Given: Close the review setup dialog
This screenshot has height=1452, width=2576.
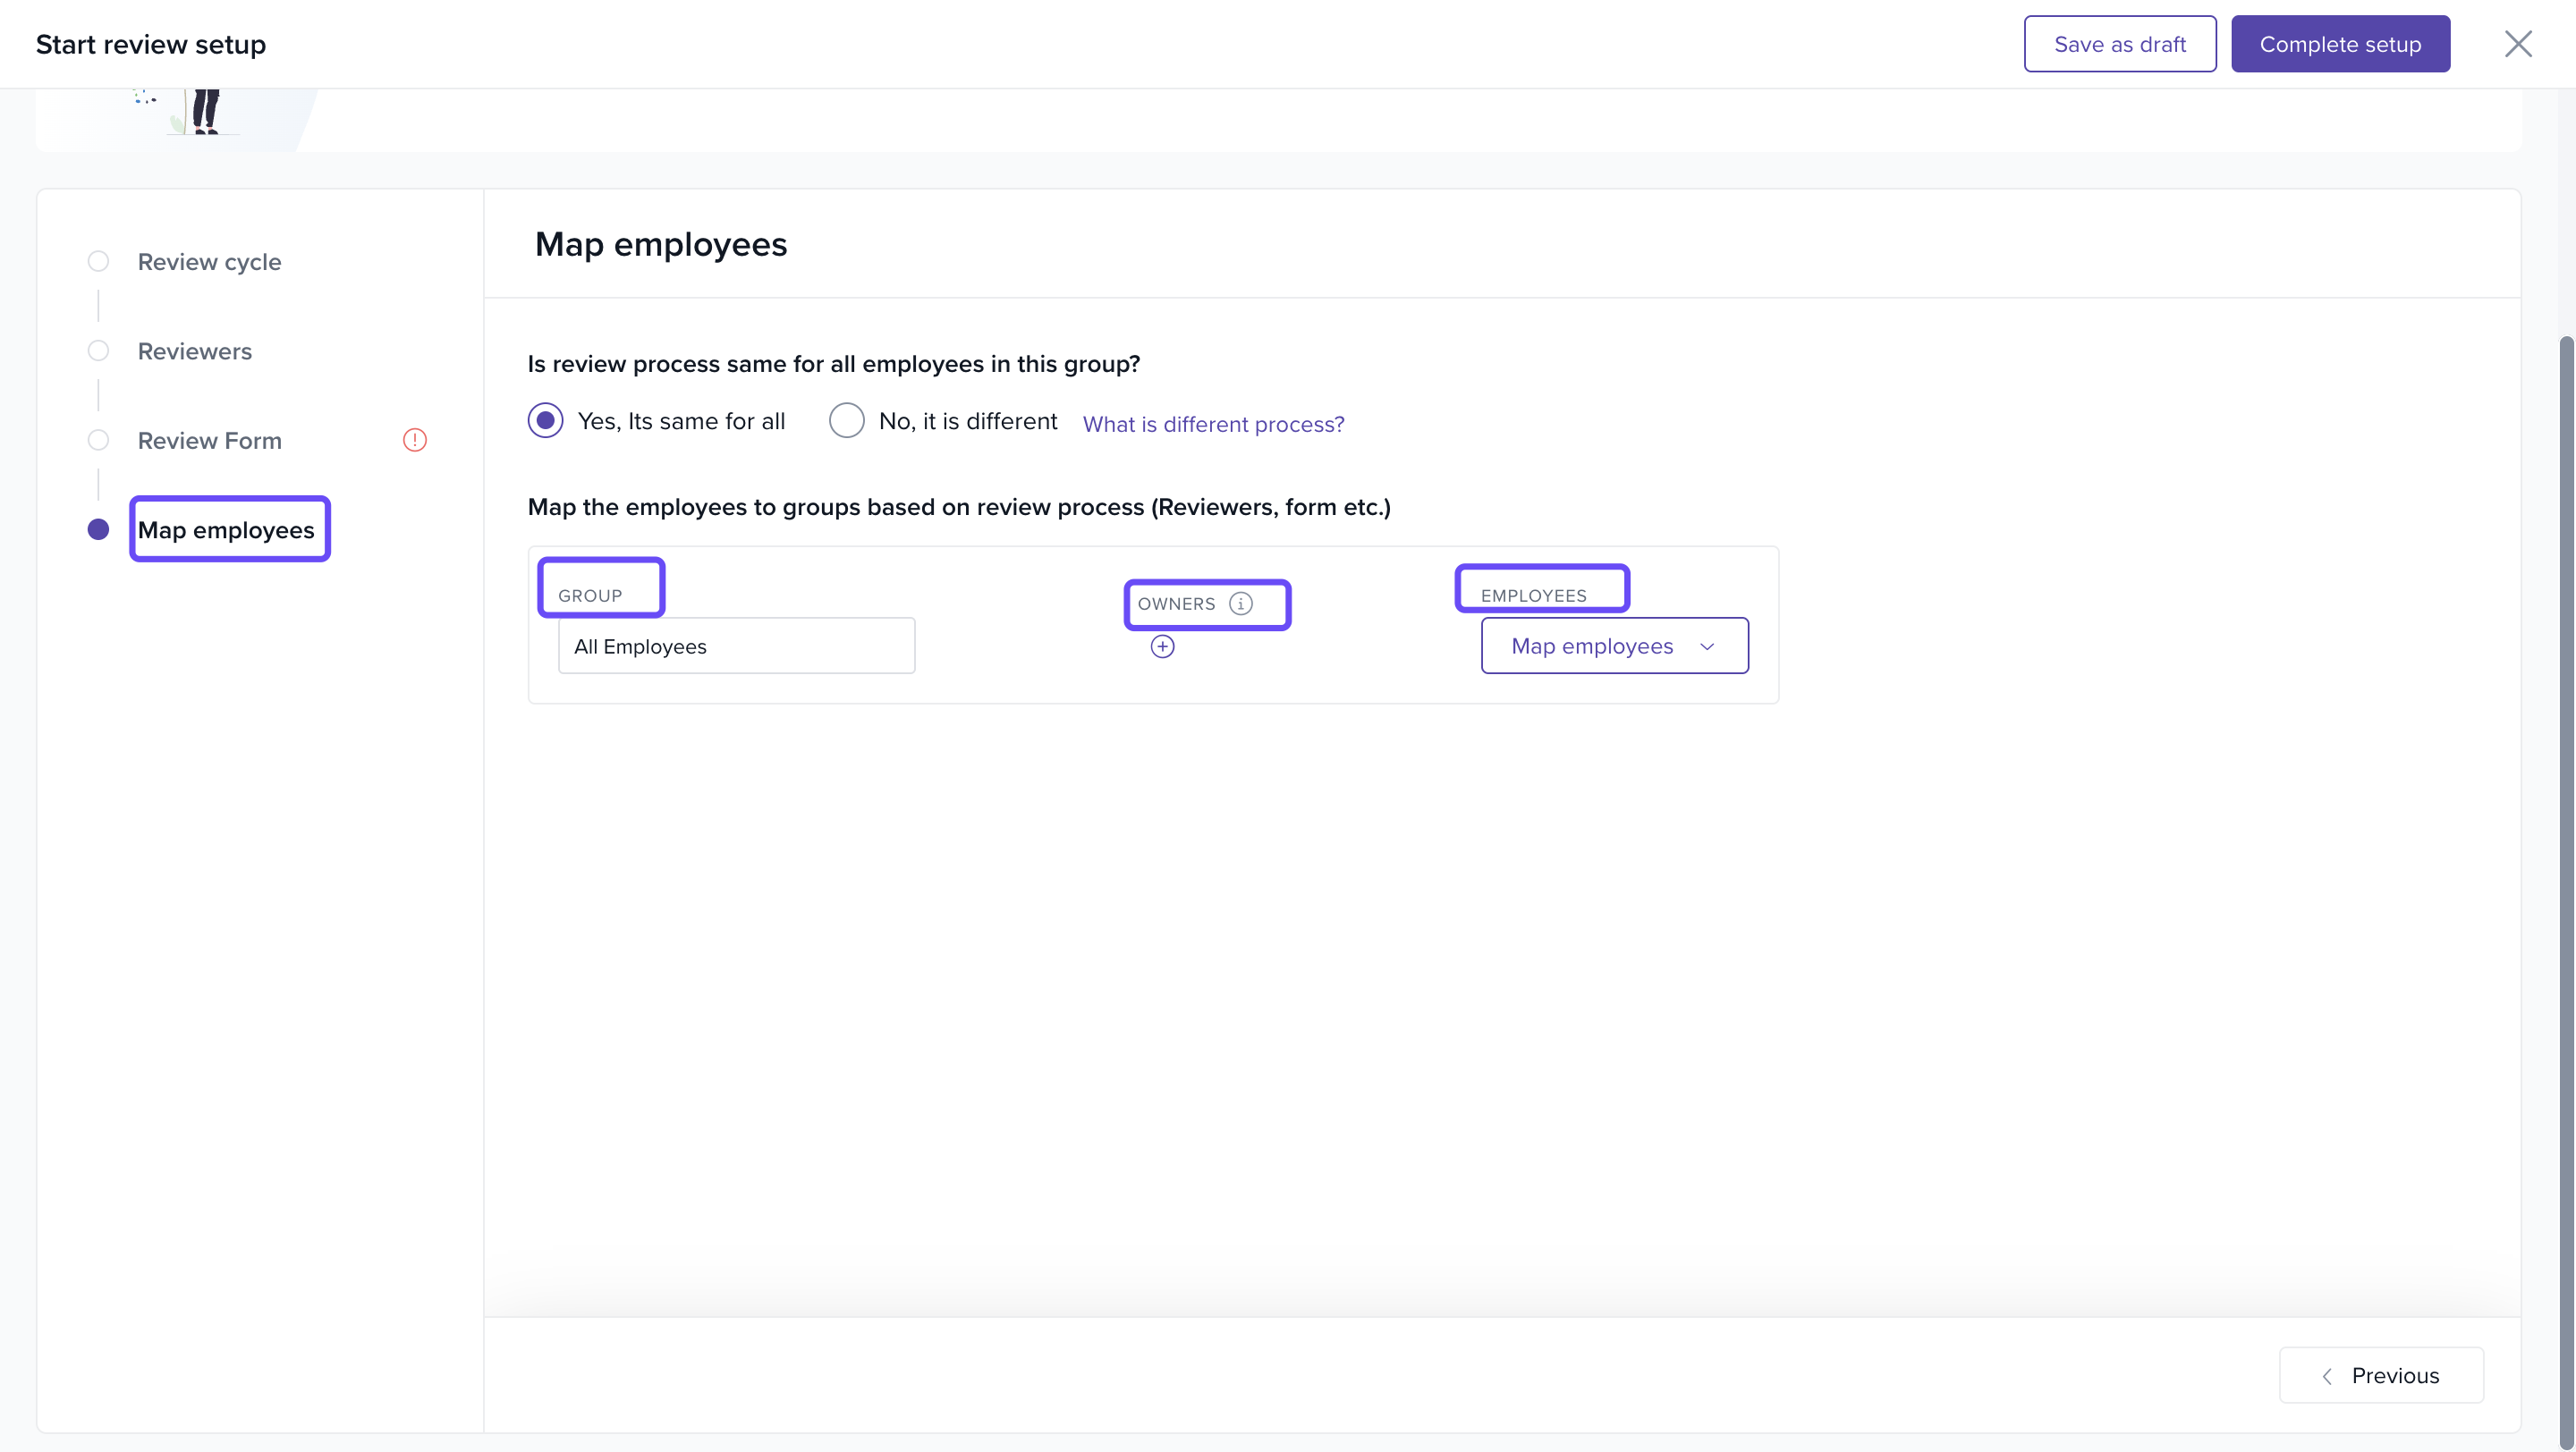Looking at the screenshot, I should tap(2517, 44).
